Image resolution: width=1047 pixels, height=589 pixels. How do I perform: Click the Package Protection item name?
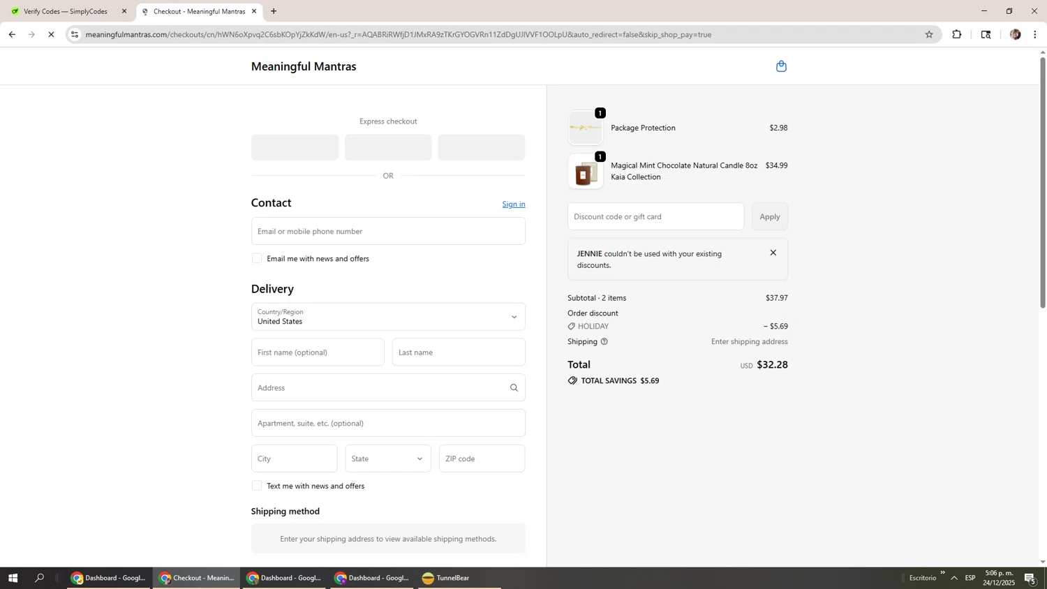(643, 128)
